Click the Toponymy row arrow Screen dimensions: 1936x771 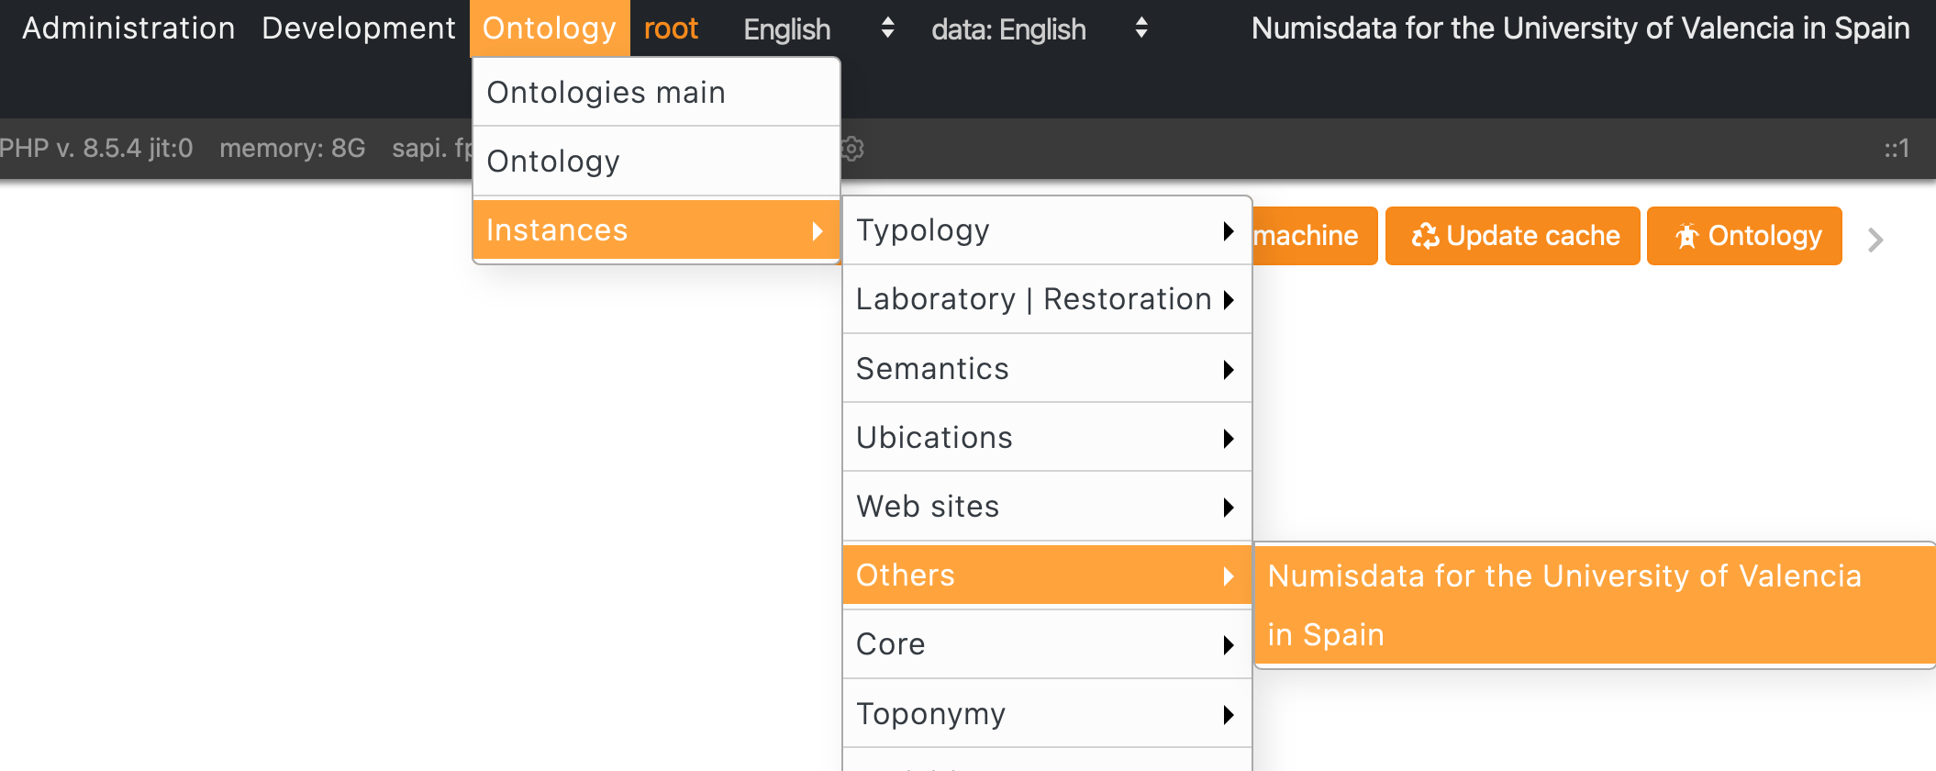click(x=1229, y=715)
